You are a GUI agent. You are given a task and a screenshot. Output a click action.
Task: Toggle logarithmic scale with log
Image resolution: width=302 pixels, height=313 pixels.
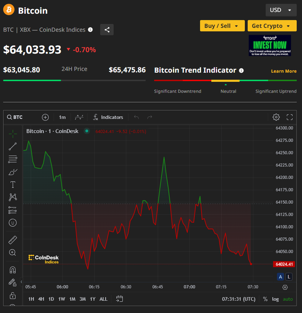point(275,299)
